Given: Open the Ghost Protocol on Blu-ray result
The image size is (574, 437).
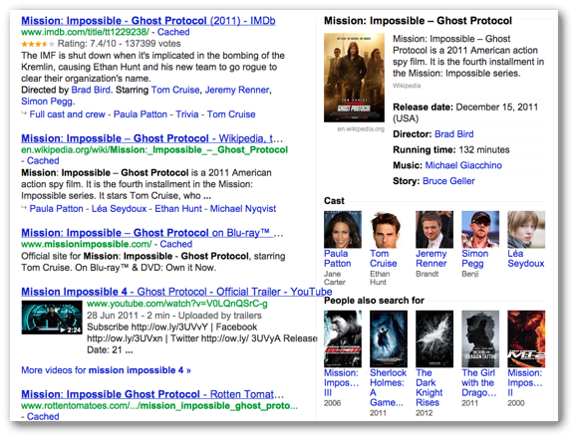Looking at the screenshot, I should pyautogui.click(x=151, y=233).
